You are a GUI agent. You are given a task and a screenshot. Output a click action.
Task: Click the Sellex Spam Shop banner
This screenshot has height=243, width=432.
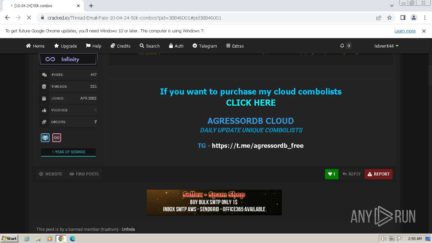click(x=214, y=202)
